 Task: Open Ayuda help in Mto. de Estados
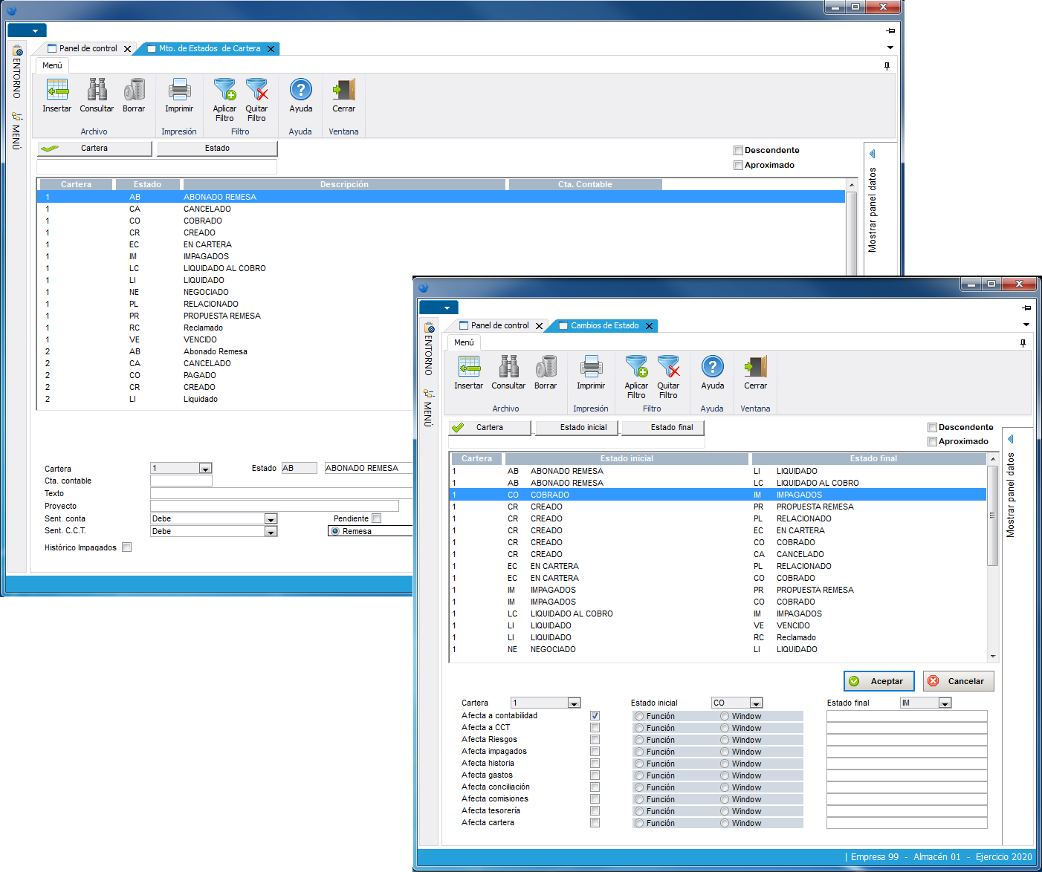300,90
